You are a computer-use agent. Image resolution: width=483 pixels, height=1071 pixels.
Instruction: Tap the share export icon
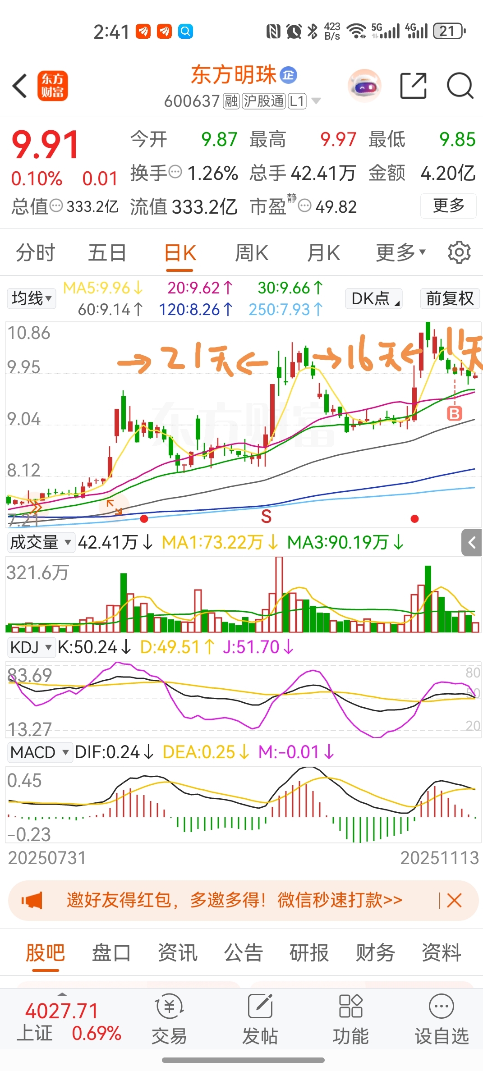[413, 86]
